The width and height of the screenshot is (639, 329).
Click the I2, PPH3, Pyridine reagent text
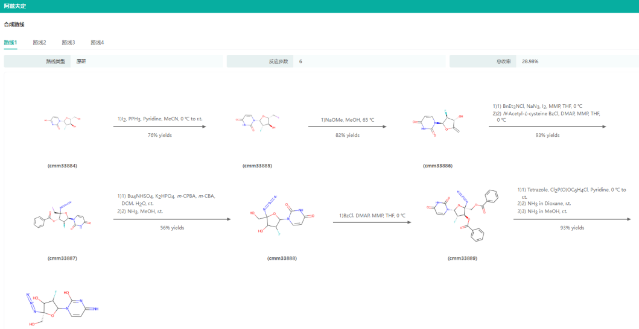tap(160, 119)
